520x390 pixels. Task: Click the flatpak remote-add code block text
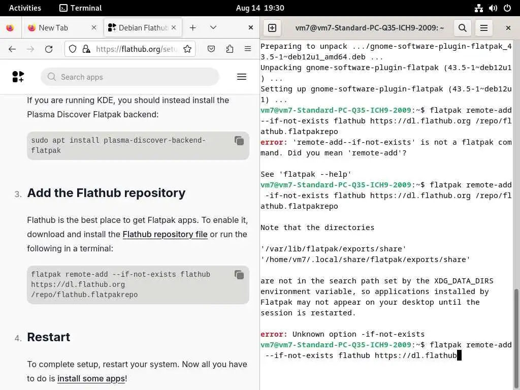tap(121, 284)
